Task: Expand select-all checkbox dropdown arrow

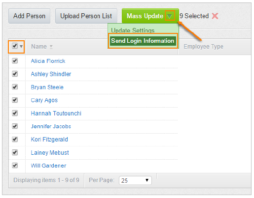Action: 21,46
